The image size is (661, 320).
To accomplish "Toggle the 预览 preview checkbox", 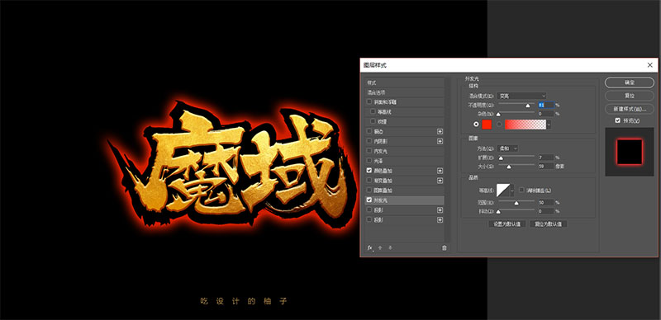I will 617,121.
